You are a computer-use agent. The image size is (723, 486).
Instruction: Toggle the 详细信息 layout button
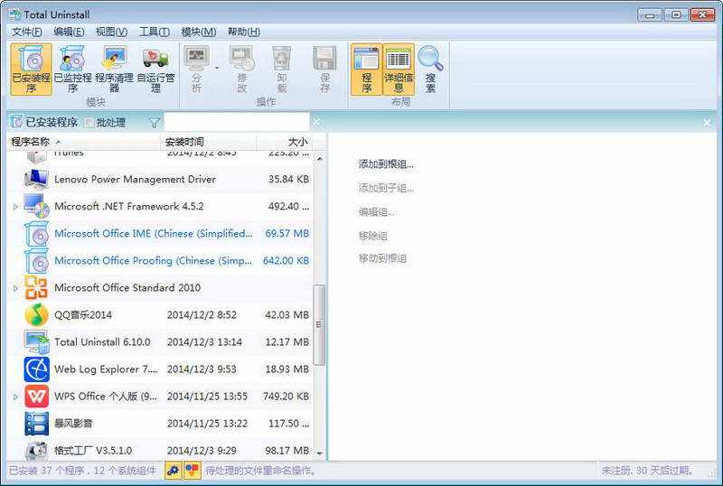coord(399,70)
